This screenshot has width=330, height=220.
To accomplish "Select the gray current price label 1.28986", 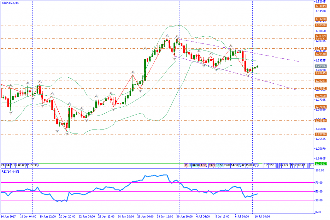I will click(x=320, y=66).
